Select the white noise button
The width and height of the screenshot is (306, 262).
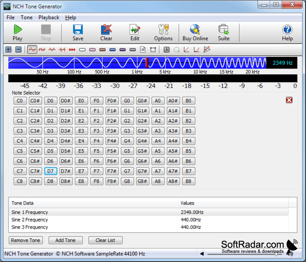coord(82,50)
